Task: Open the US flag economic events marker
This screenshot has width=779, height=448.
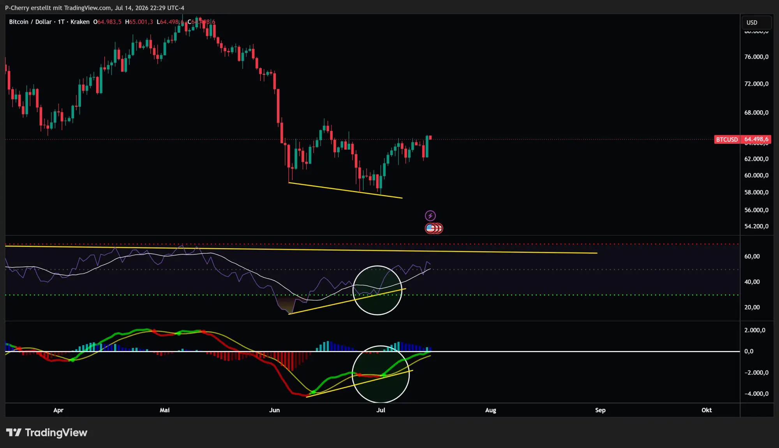Action: pos(431,228)
